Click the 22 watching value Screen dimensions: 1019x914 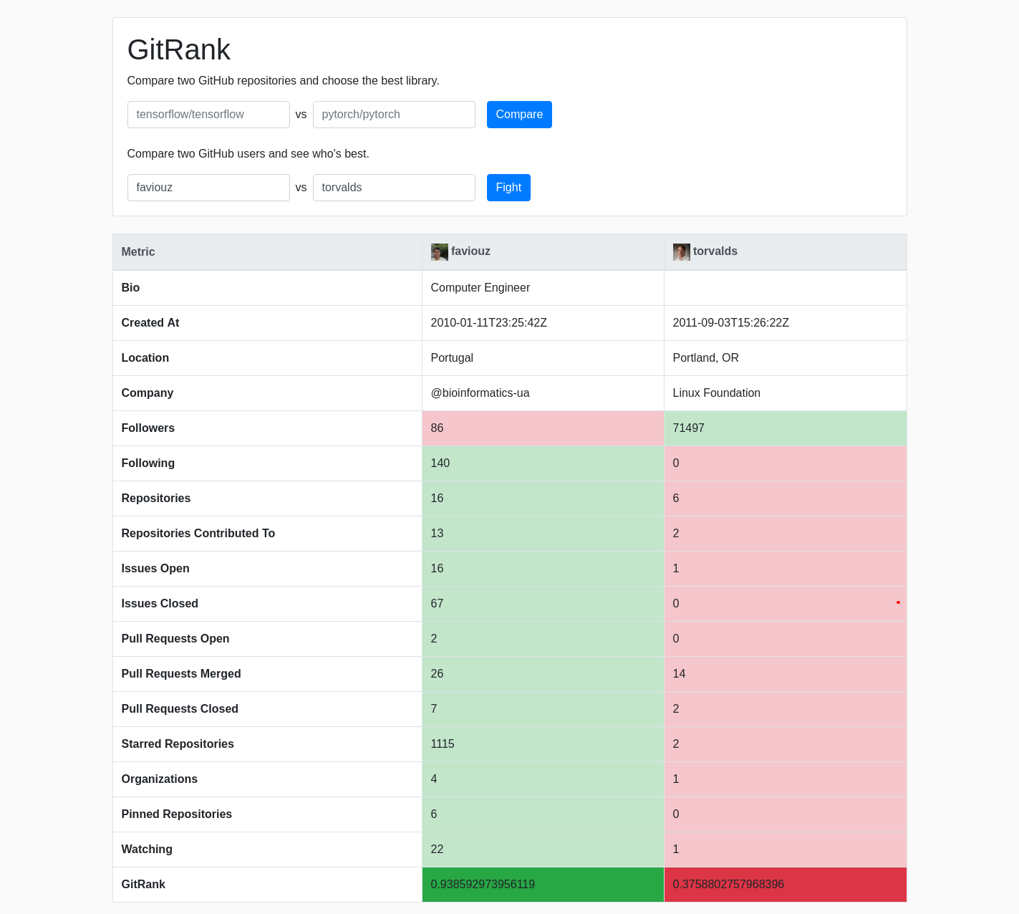click(437, 850)
